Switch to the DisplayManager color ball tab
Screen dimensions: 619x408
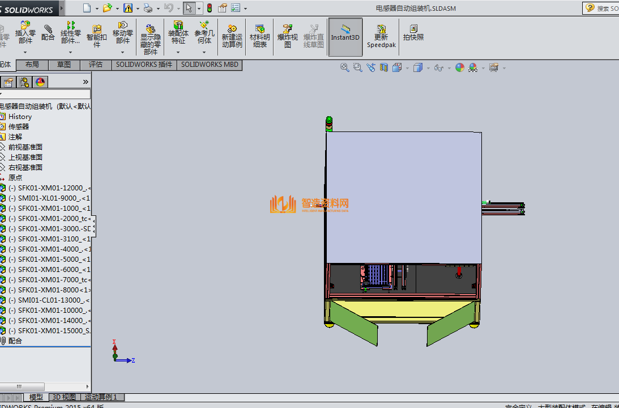click(x=40, y=82)
